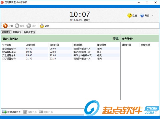Click the 暂停 pause icon
Screen dimensions: 160x119
pos(17,26)
